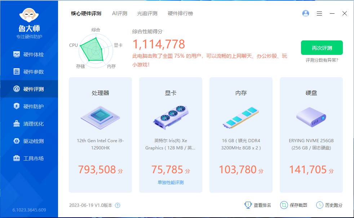
Task: Switch to the 核心硬件评测 tab
Action: tap(86, 14)
